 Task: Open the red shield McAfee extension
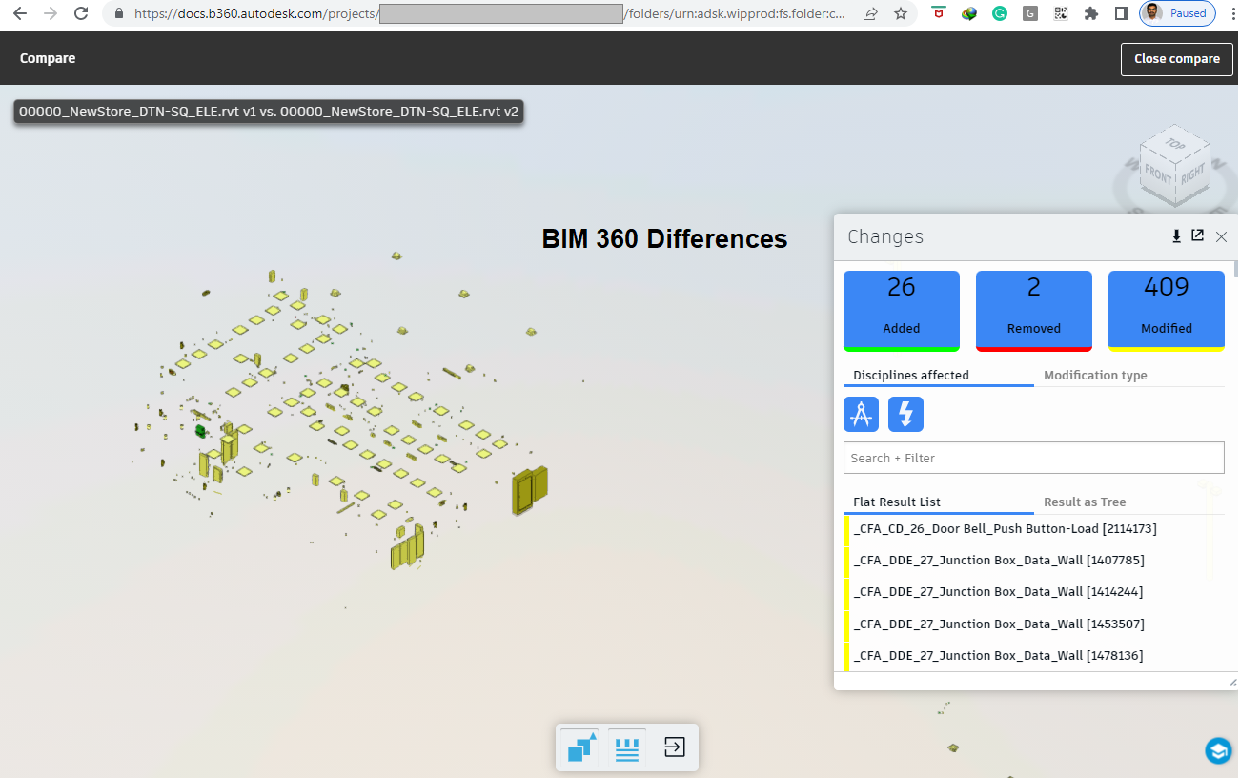pyautogui.click(x=940, y=14)
